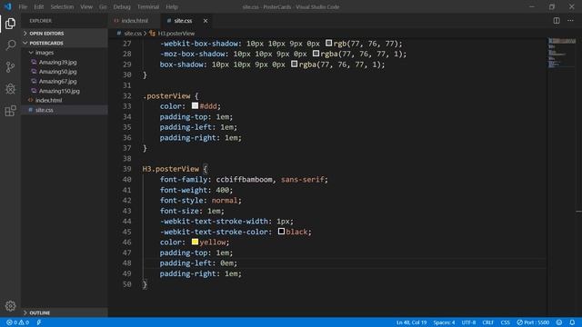Viewport: 582px width, 327px height.
Task: Open the Debug menu
Action: pos(122,6)
